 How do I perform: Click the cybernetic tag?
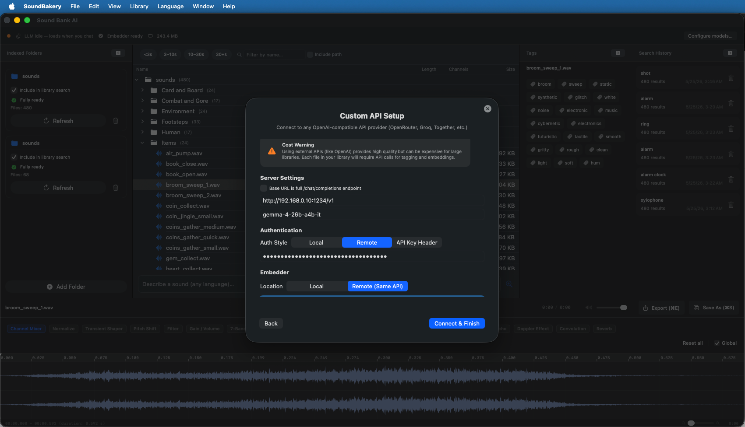click(x=545, y=123)
